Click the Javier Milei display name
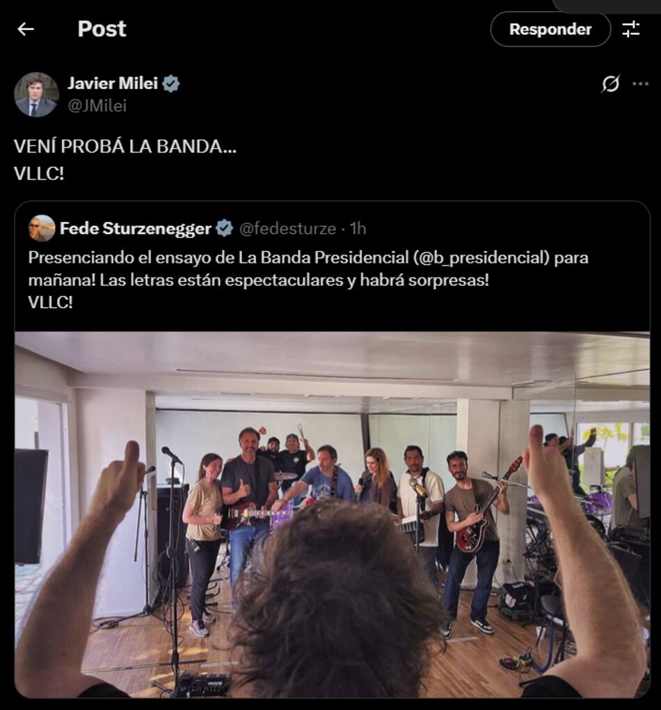Screen dimensions: 661x710 (113, 84)
